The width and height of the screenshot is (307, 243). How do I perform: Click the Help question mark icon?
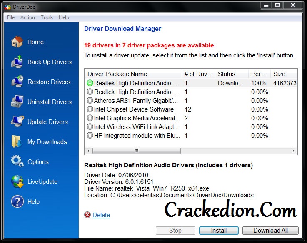pyautogui.click(x=17, y=201)
